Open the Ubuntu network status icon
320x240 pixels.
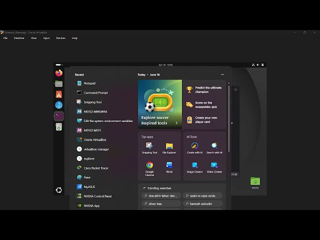coord(253,65)
